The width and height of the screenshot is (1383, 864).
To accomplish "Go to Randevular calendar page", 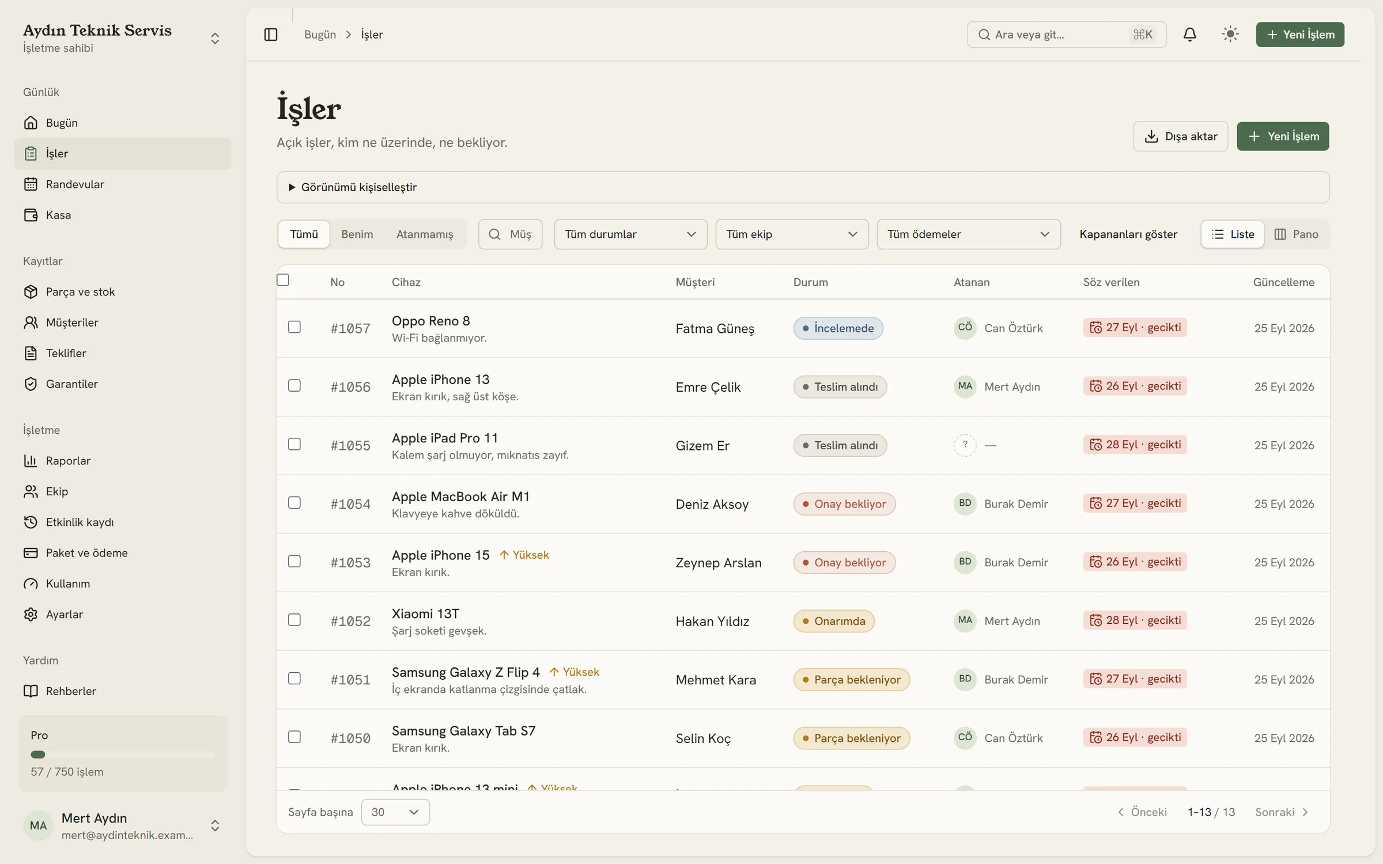I will [123, 184].
